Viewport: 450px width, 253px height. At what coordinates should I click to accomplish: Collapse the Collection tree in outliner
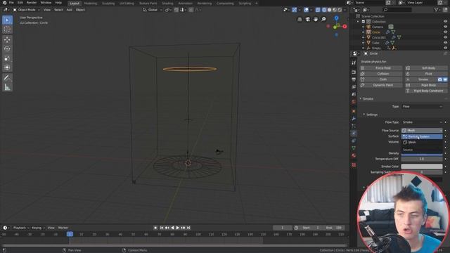tap(358, 22)
